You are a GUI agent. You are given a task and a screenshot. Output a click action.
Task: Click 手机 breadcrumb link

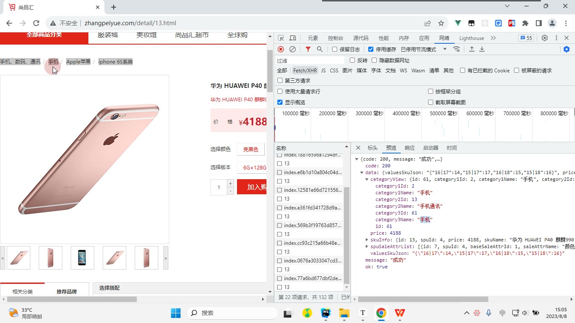click(x=53, y=62)
